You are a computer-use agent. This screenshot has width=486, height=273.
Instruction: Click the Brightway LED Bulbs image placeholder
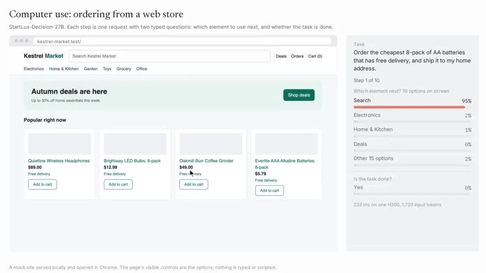pyautogui.click(x=135, y=144)
